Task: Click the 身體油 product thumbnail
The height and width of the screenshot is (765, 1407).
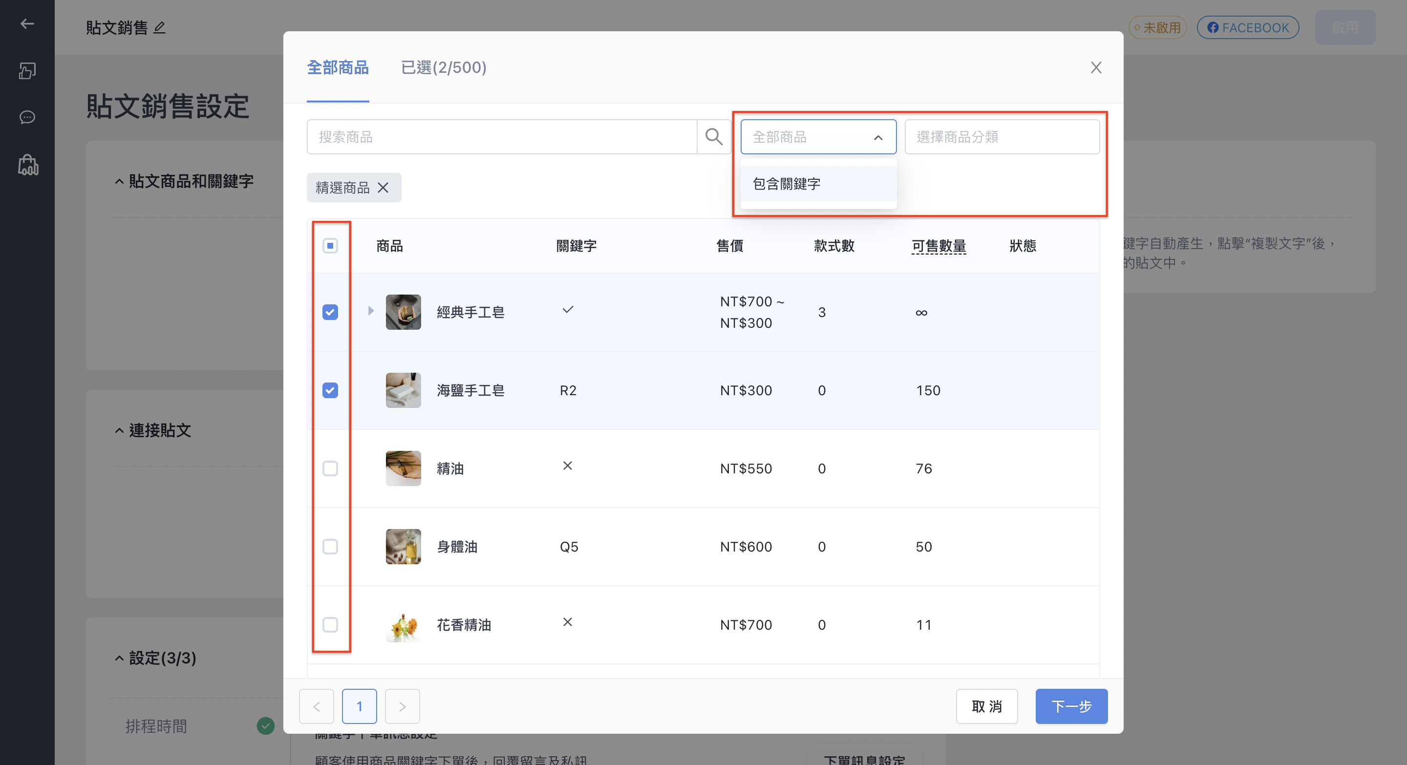Action: [x=403, y=547]
